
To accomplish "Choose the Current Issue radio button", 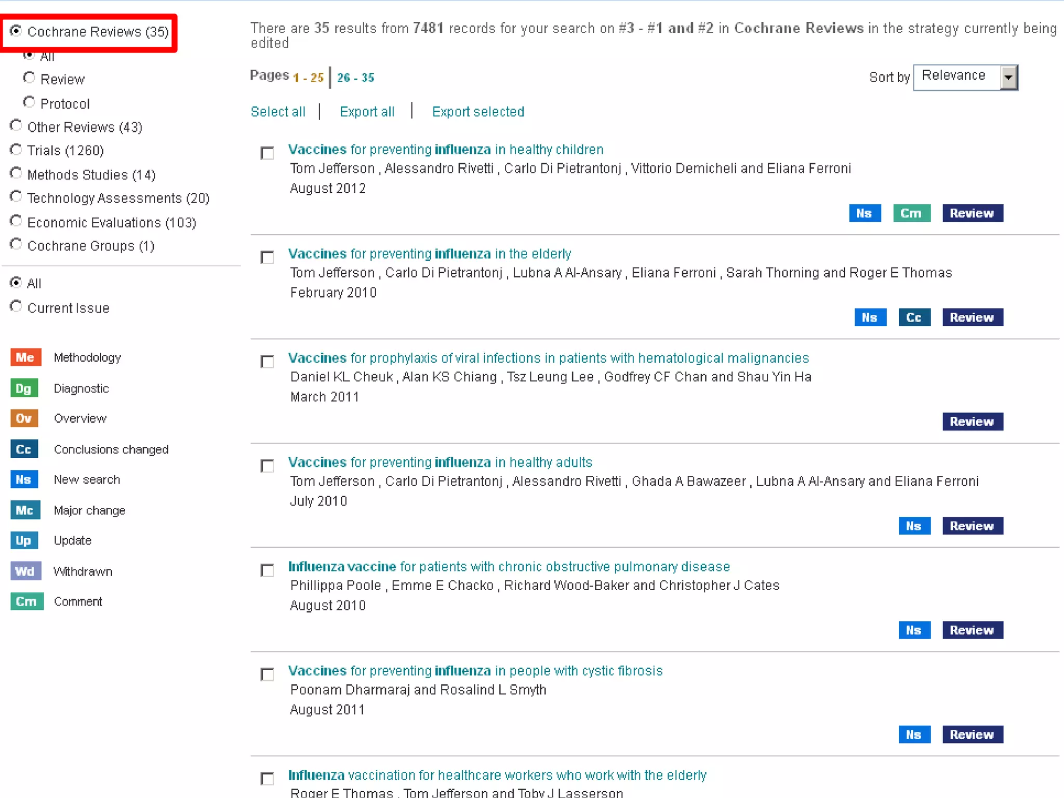I will tap(16, 307).
